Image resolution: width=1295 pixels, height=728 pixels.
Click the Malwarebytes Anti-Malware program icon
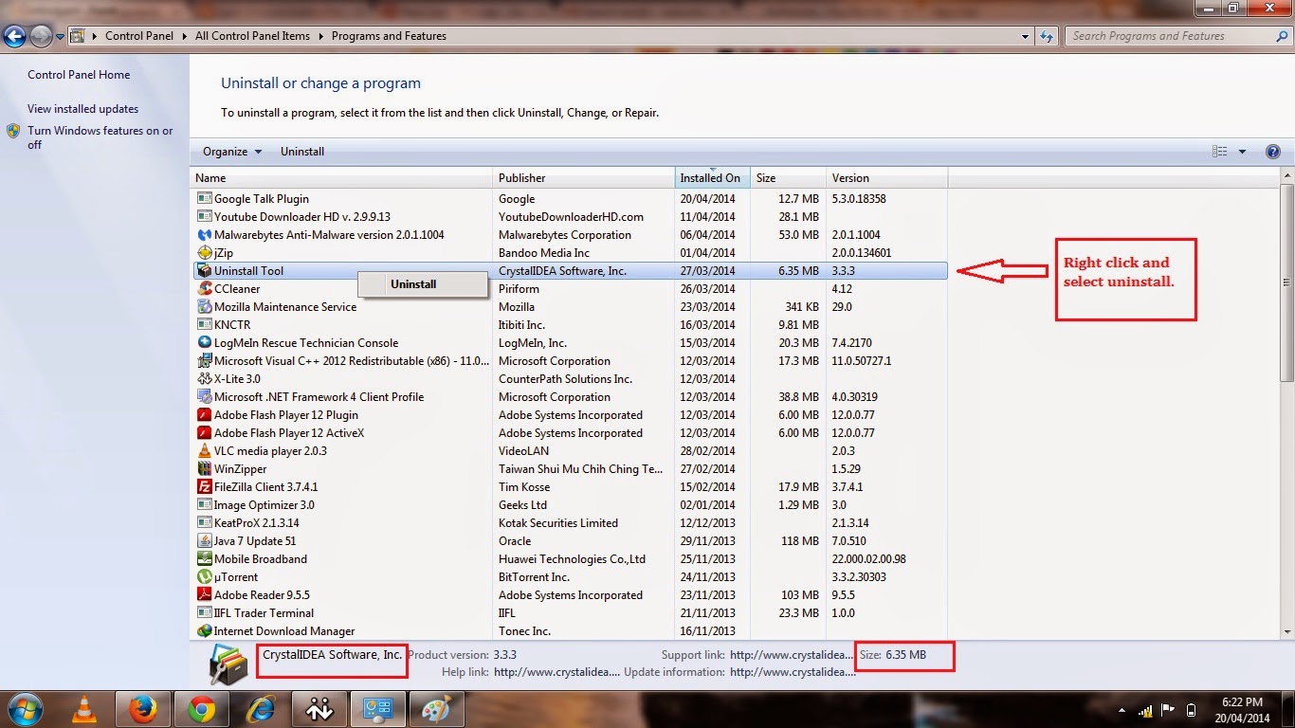pos(204,235)
